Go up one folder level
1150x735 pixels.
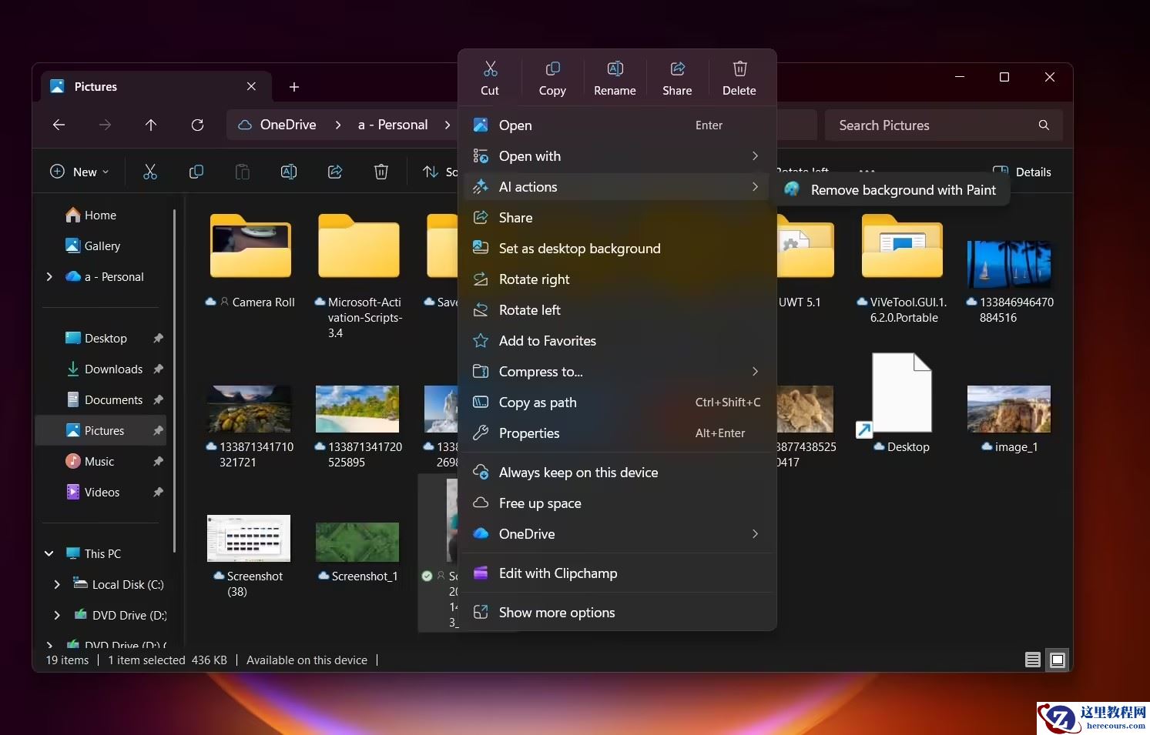point(151,125)
